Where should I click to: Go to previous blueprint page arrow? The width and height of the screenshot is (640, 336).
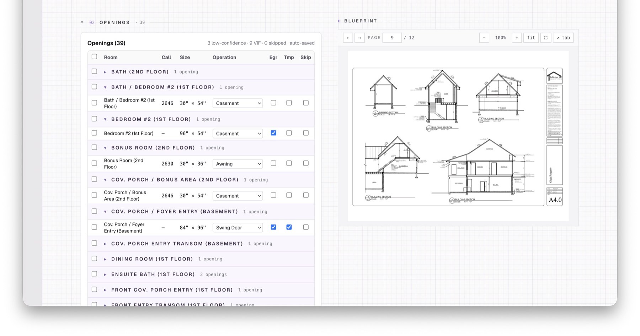click(348, 38)
